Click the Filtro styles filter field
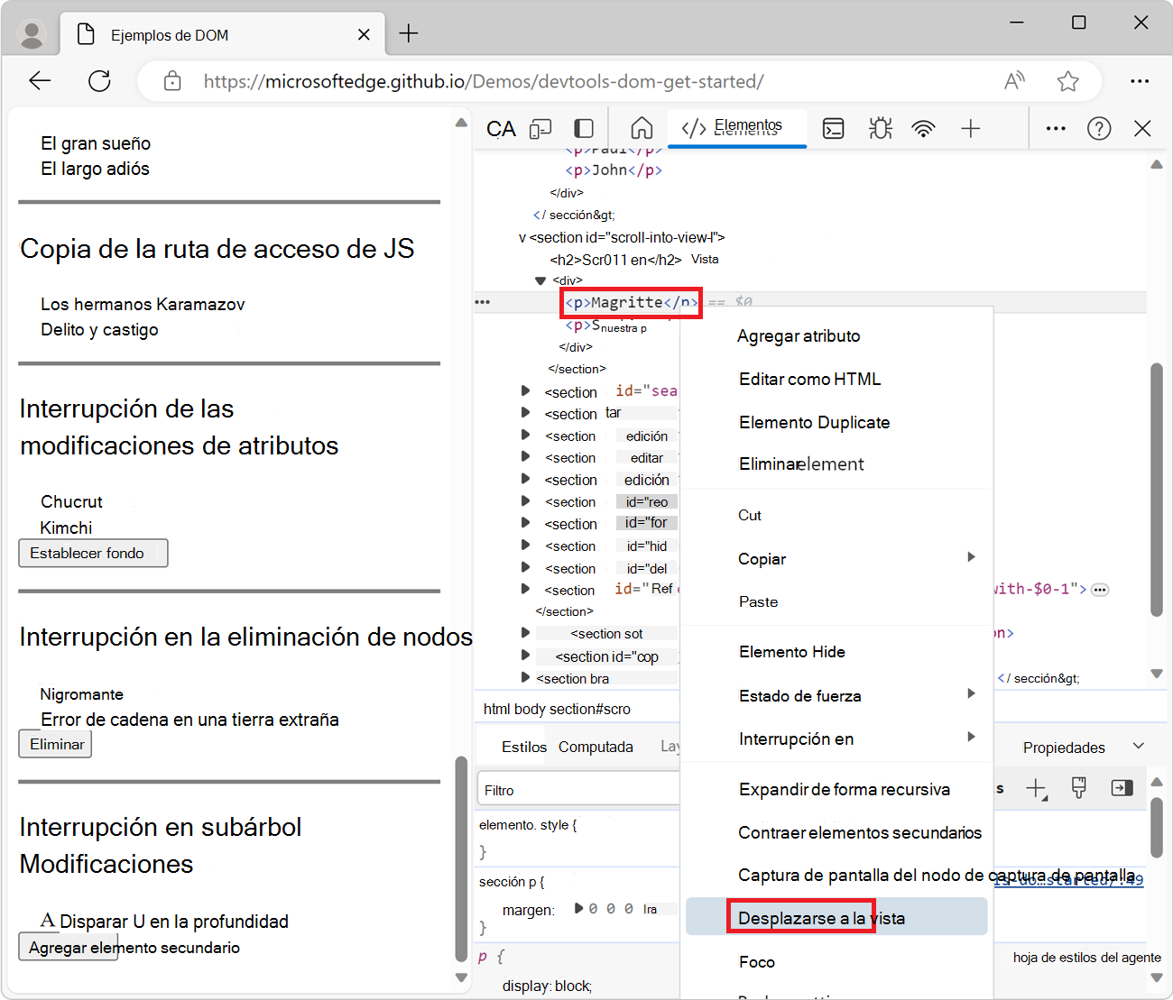 pyautogui.click(x=577, y=790)
